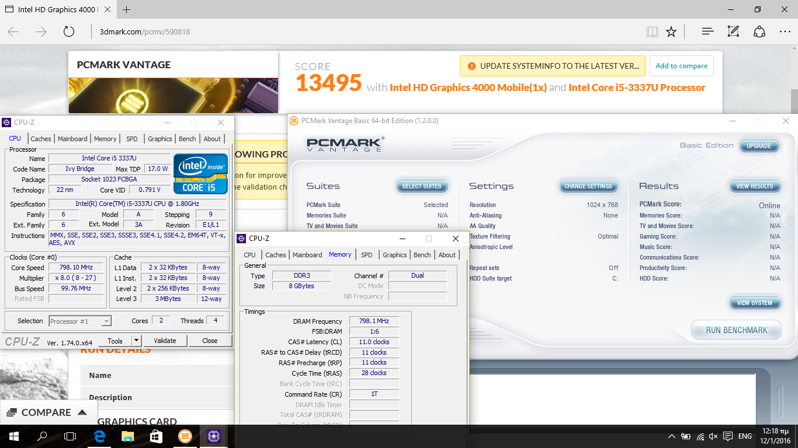The image size is (798, 448).
Task: Click the CPU-Z Close button
Action: (x=210, y=341)
